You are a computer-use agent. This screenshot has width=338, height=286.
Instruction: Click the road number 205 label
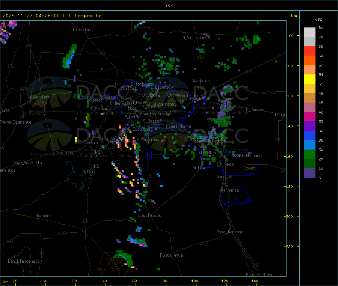(278, 139)
